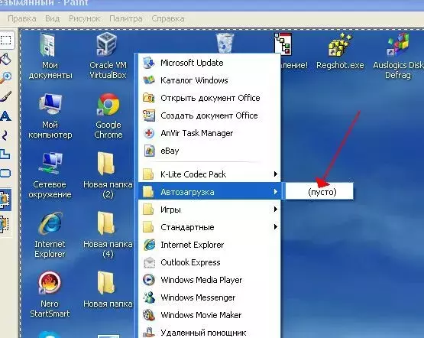Image resolution: width=424 pixels, height=338 pixels.
Task: Click the Recycle Bin desktop icon
Action: [225, 43]
